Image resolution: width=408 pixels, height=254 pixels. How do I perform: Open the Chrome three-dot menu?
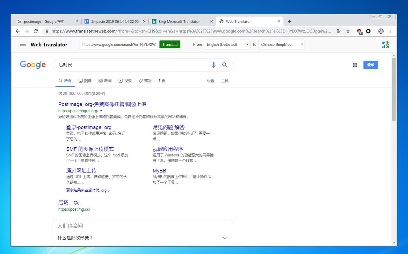click(x=390, y=31)
